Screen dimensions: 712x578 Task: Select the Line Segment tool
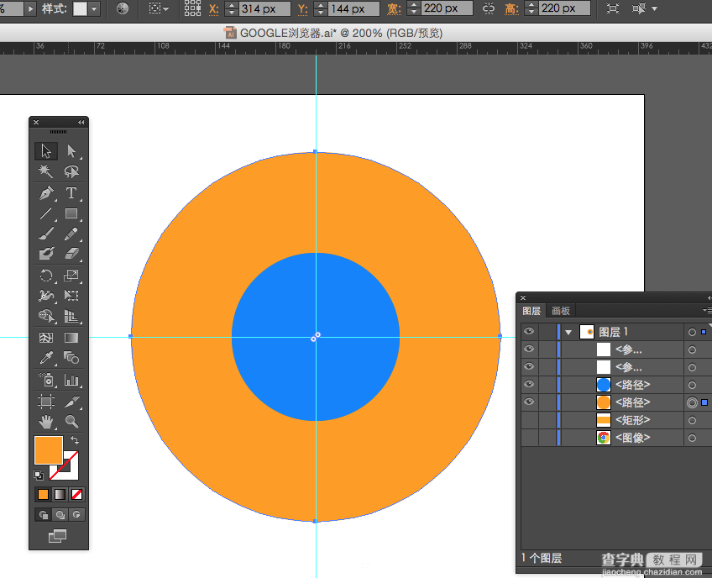(46, 213)
